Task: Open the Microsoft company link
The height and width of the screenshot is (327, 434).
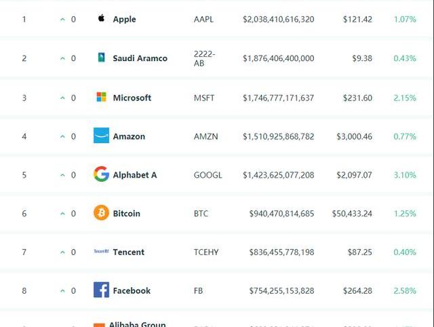Action: [132, 98]
